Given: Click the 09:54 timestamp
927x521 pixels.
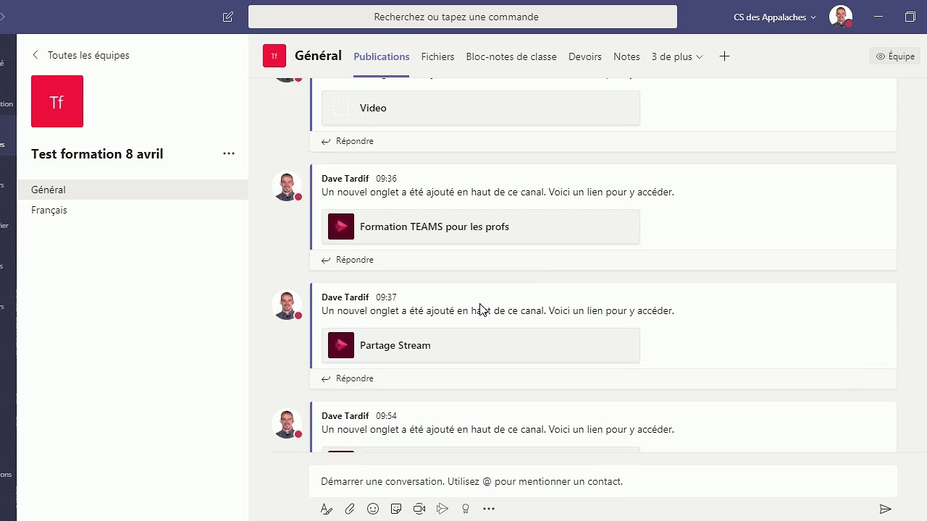Looking at the screenshot, I should pyautogui.click(x=386, y=415).
